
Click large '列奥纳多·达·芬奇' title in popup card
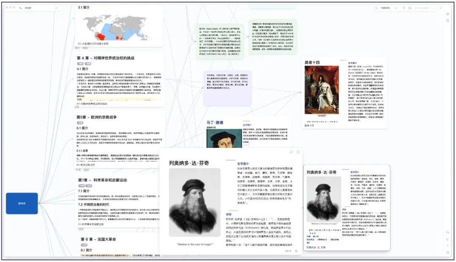point(189,163)
